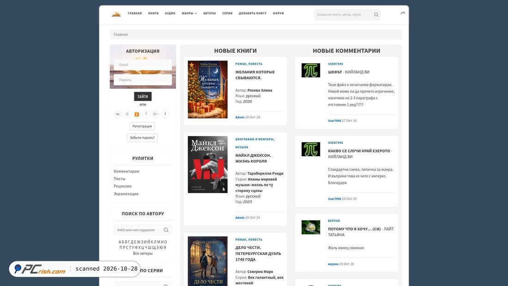Open the КНИГИ menu item

point(153,13)
